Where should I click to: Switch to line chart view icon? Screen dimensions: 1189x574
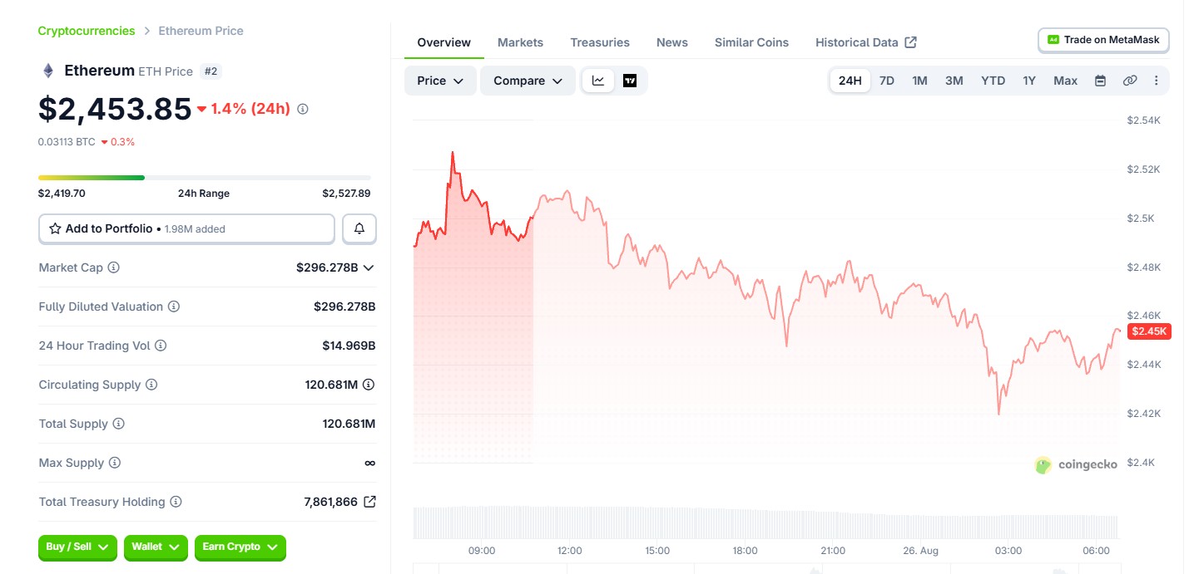pyautogui.click(x=598, y=81)
